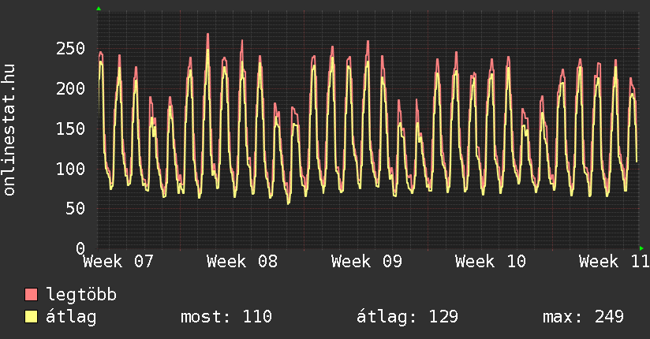This screenshot has height=339, width=650.
Task: Click the 100 y-axis tick label
Action: click(x=69, y=169)
